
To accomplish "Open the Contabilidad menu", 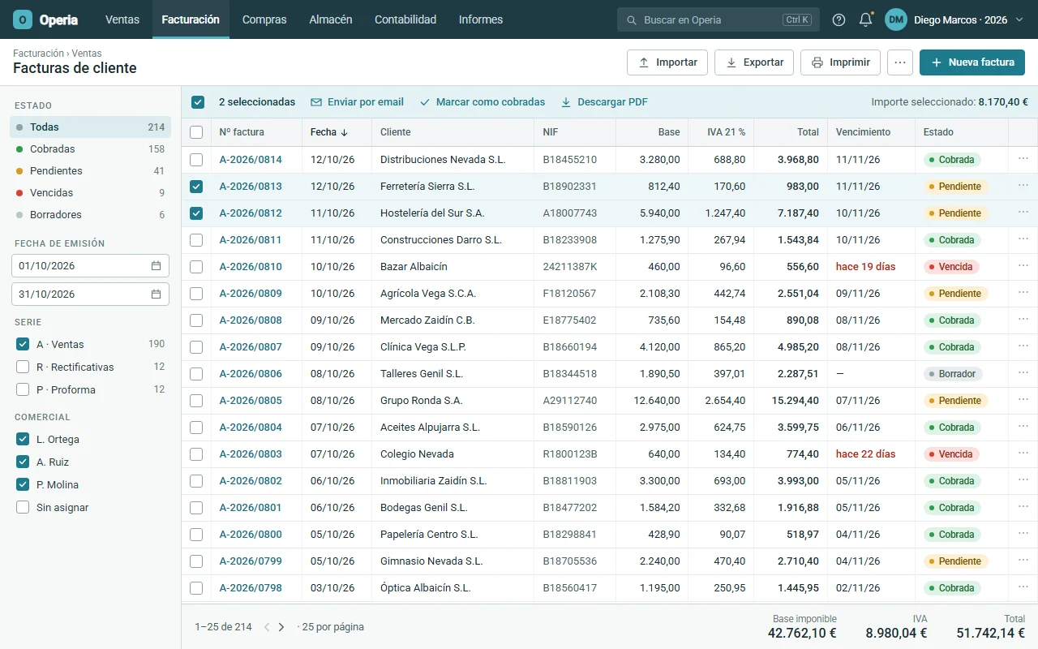I will coord(405,19).
